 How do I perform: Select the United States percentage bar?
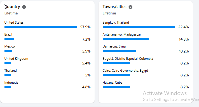41,27
